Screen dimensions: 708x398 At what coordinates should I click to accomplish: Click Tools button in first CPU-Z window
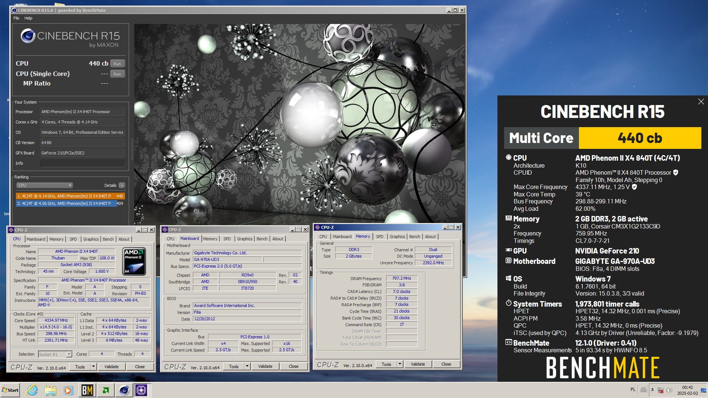coord(80,367)
